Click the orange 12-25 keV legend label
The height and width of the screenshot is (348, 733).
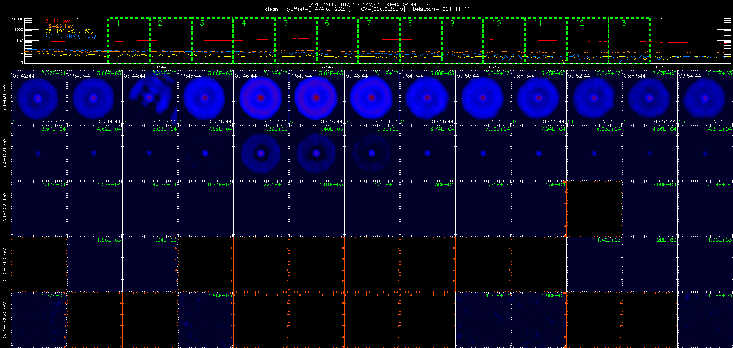[59, 26]
